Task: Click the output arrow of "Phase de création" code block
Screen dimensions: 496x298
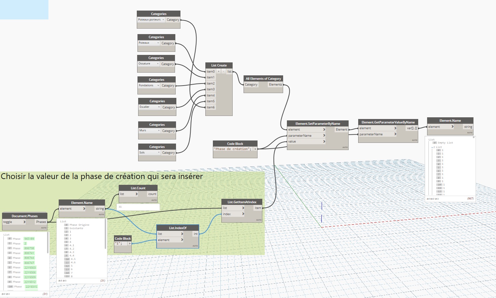Action: [255, 149]
